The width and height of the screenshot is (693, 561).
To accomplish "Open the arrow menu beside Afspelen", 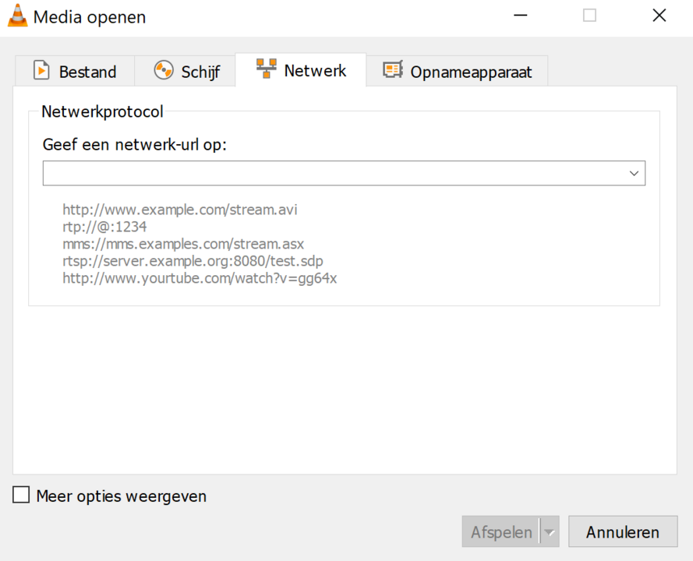I will tap(550, 533).
